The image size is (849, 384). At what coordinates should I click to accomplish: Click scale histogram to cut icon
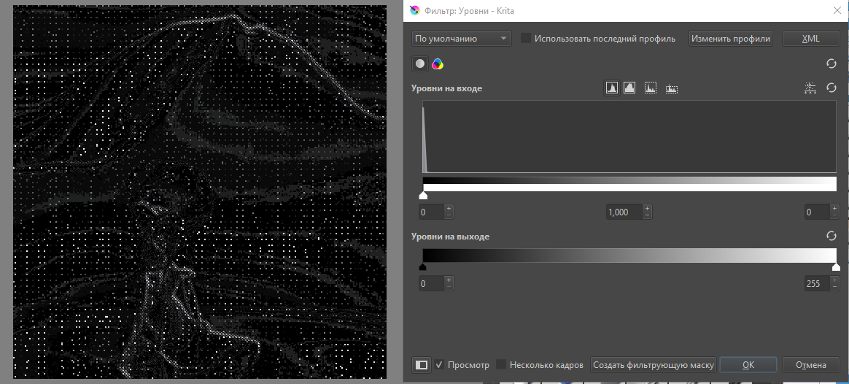pyautogui.click(x=672, y=88)
